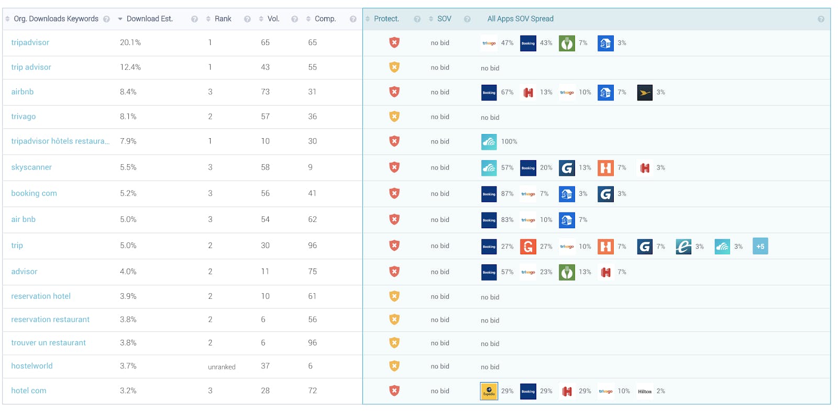
Task: Click the Booking app icon in the airbnb row
Action: point(489,92)
